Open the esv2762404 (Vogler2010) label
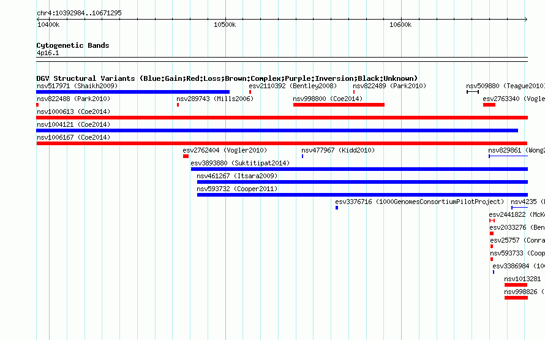Image resolution: width=545 pixels, height=340 pixels. (225, 150)
